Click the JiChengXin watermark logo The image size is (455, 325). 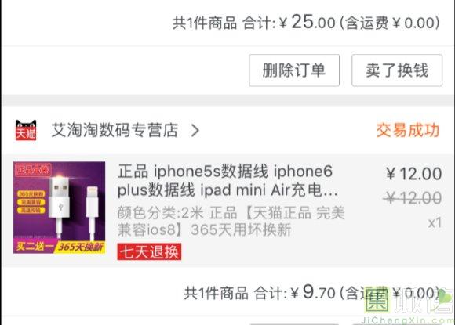point(409,304)
